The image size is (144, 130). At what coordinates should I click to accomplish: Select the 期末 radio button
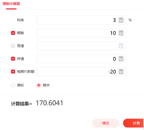point(39,85)
